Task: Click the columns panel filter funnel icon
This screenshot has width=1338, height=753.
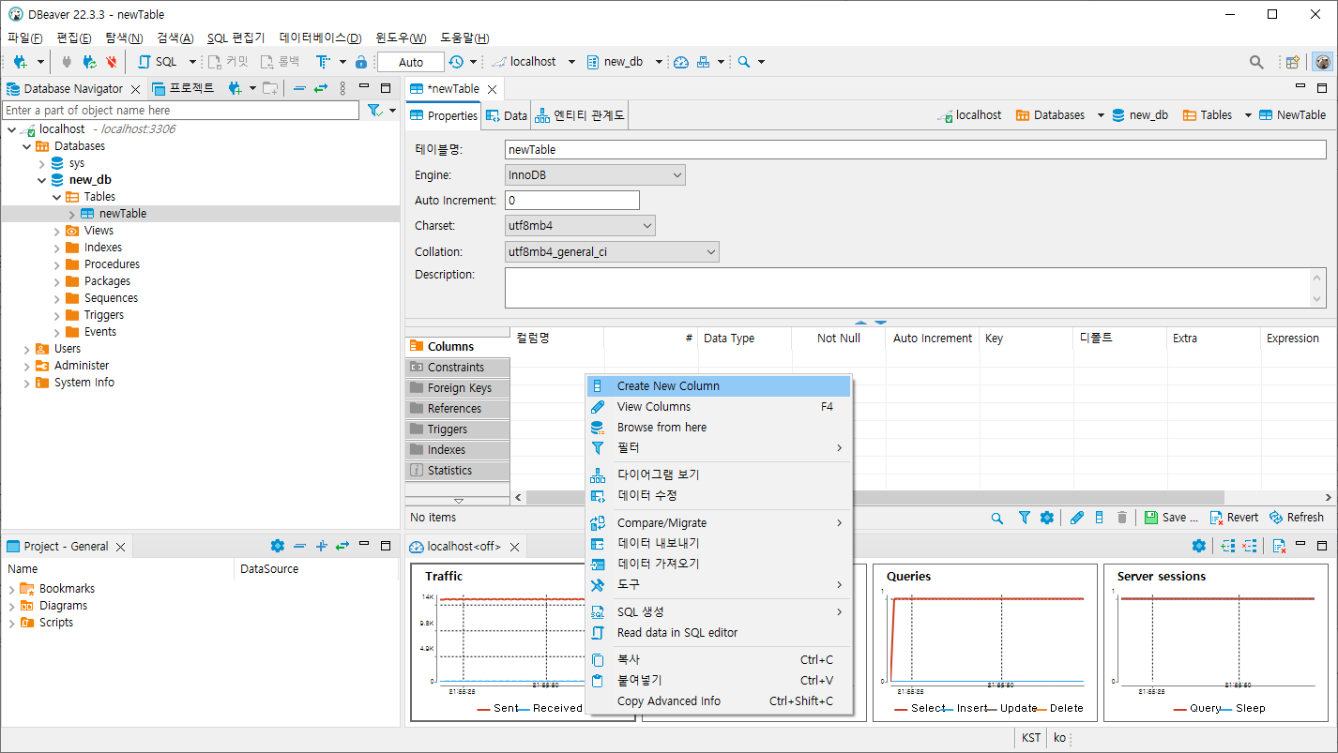Action: click(x=1025, y=518)
